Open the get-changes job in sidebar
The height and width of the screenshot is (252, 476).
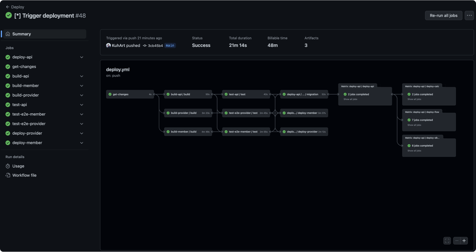coord(24,67)
